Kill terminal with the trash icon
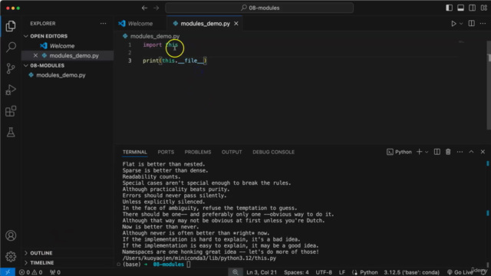Viewport: 491px width, 276px height. click(x=448, y=152)
